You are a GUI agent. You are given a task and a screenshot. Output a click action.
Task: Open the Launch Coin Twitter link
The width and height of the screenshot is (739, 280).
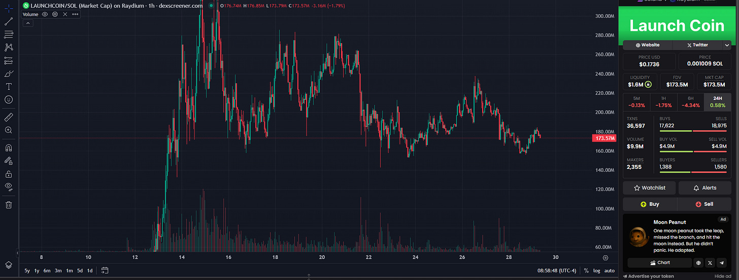[x=697, y=45]
